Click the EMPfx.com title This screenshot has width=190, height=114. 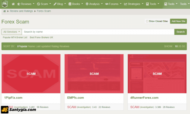tap(75, 98)
